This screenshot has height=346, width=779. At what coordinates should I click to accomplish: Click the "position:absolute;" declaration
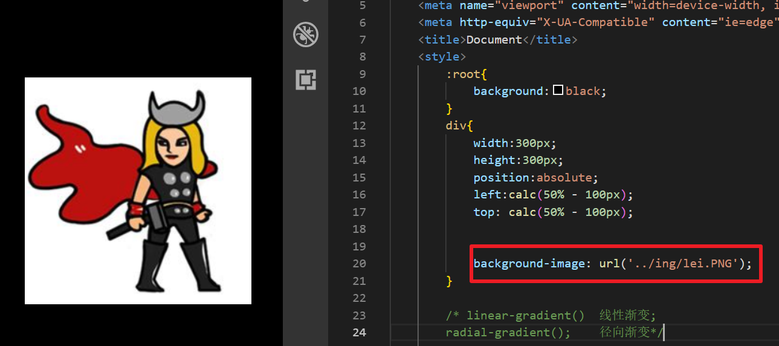[535, 178]
